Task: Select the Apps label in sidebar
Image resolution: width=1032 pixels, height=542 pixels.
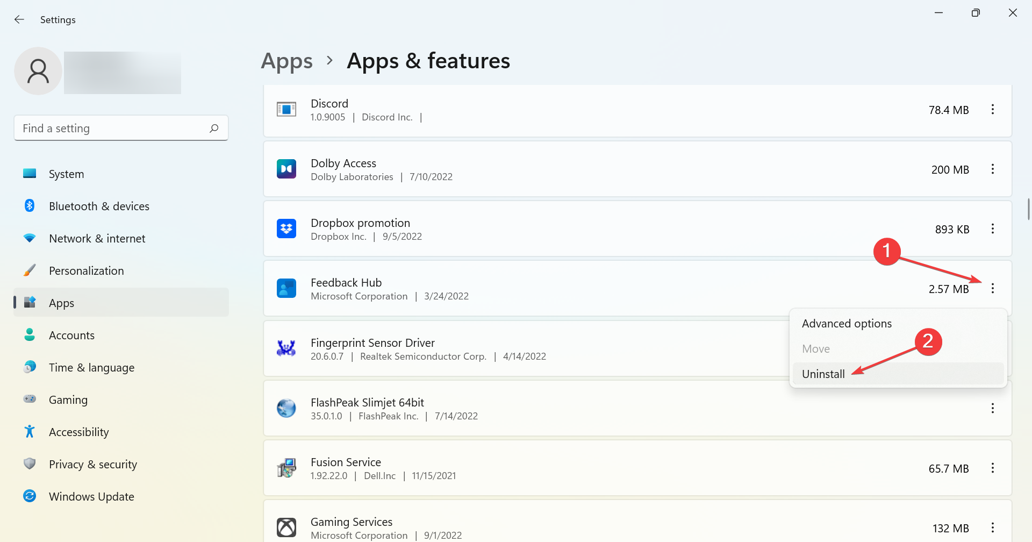Action: click(x=62, y=303)
